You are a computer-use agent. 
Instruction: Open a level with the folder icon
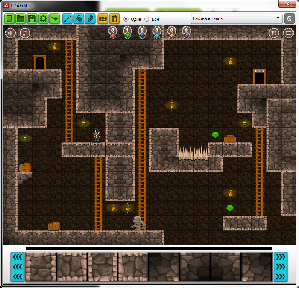[x=21, y=18]
